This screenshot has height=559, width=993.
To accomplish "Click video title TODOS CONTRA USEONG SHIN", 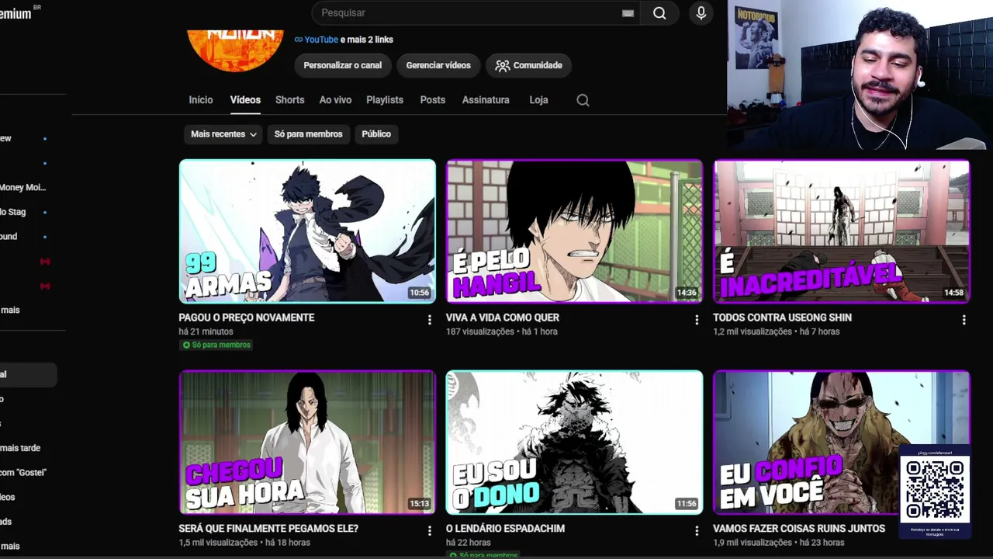I will pyautogui.click(x=782, y=318).
